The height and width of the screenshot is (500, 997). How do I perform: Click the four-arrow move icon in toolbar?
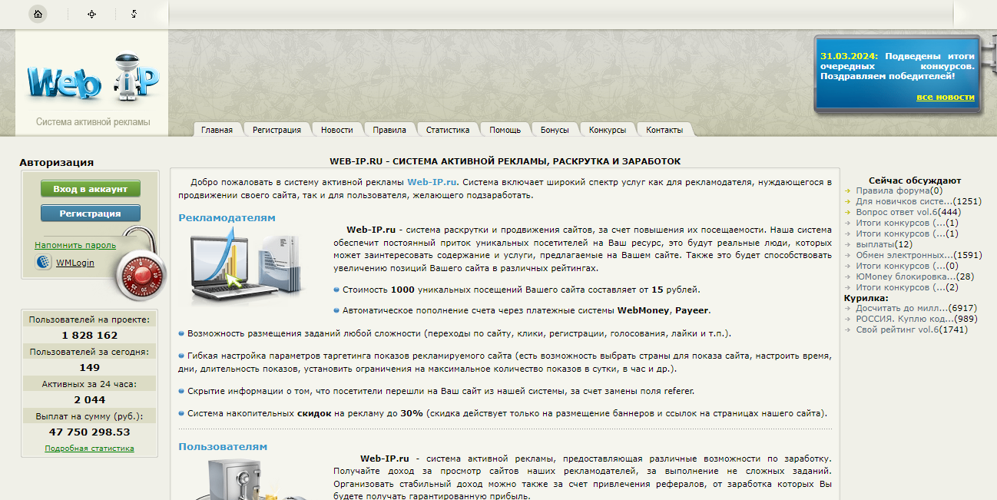tap(92, 14)
